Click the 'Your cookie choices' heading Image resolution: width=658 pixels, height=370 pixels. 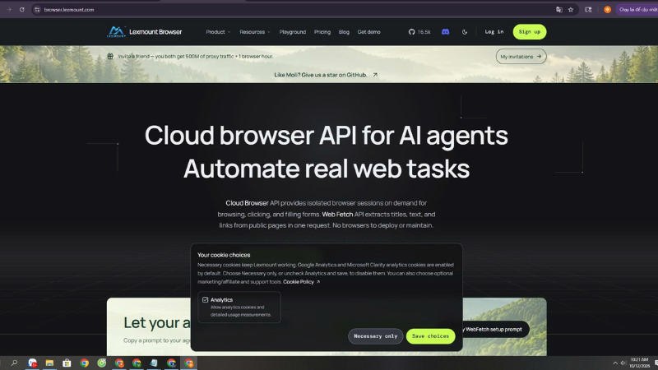coord(224,255)
